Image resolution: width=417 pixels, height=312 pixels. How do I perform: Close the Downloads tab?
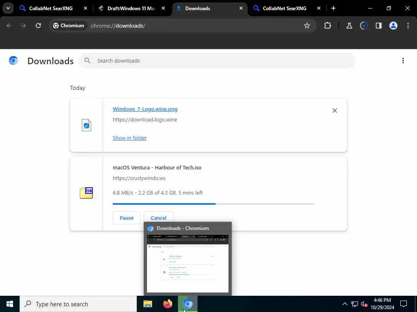241,8
